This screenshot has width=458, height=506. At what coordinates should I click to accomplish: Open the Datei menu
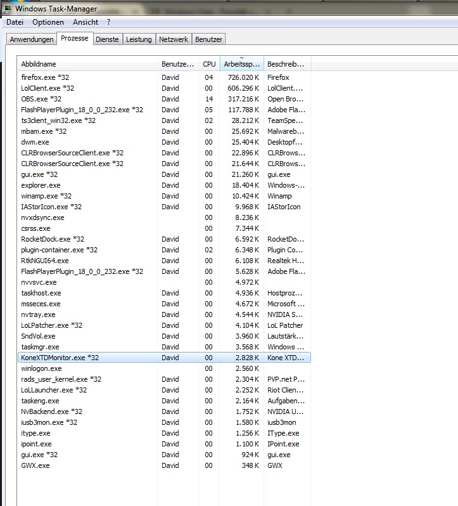pyautogui.click(x=15, y=22)
